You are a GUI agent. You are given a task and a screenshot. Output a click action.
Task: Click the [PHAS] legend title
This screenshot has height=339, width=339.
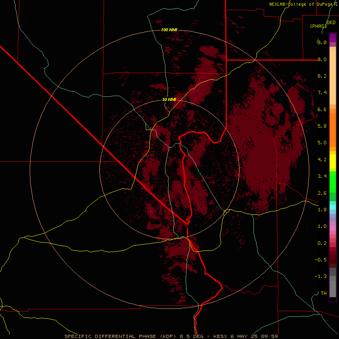pos(318,26)
